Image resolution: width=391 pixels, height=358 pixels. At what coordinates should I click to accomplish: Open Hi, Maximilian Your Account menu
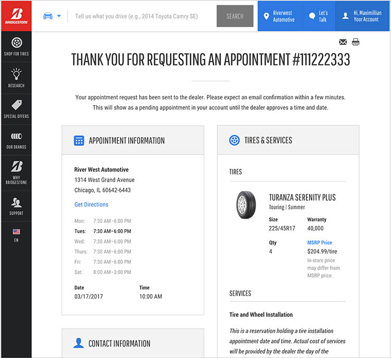pyautogui.click(x=363, y=16)
